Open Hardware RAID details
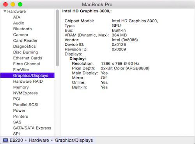The image size is (195, 144). click(28, 81)
